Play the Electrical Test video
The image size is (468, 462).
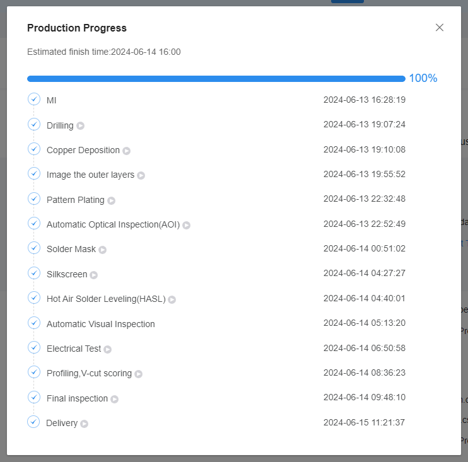click(x=108, y=349)
